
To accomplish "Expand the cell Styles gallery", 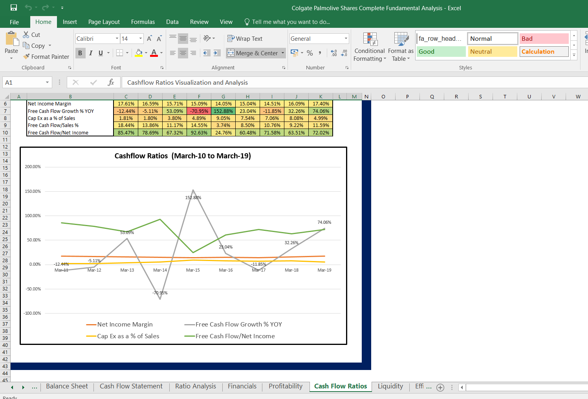I will tap(574, 55).
